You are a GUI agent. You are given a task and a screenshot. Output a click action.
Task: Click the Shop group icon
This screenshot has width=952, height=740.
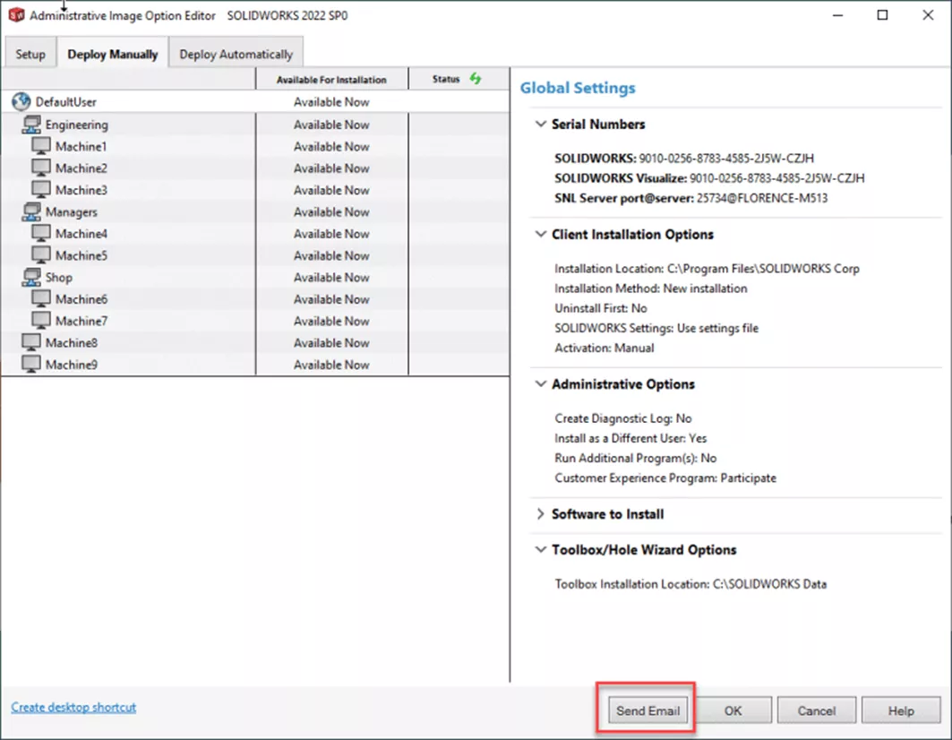(31, 277)
